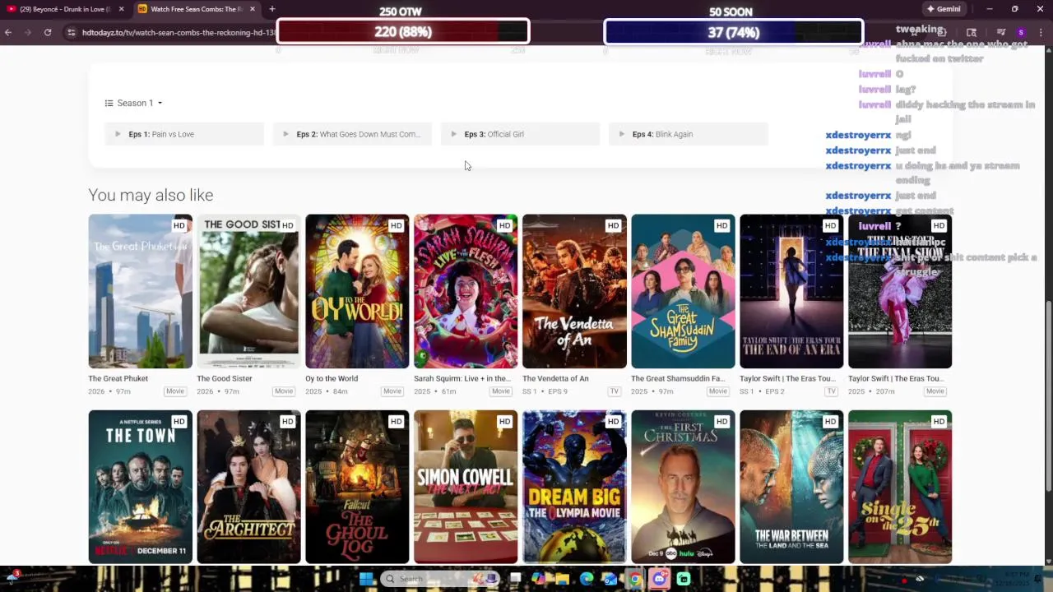Image resolution: width=1053 pixels, height=592 pixels.
Task: Open The Town Netflix series poster
Action: [x=140, y=487]
